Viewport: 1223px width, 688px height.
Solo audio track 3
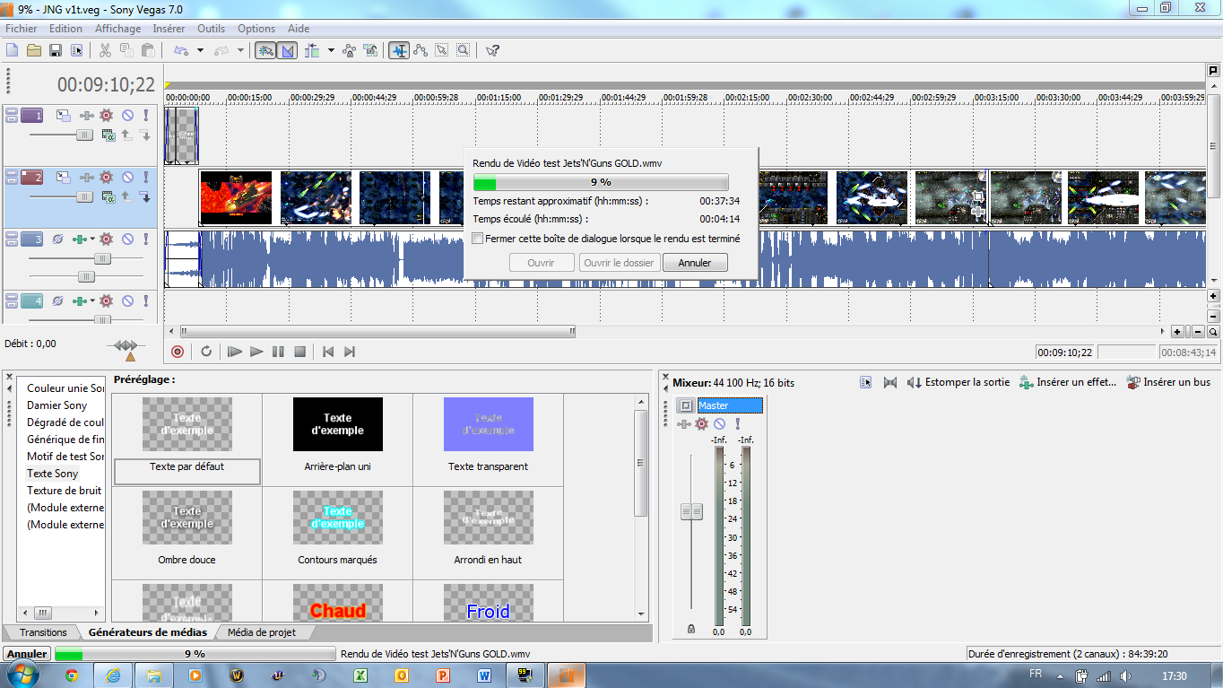(146, 239)
